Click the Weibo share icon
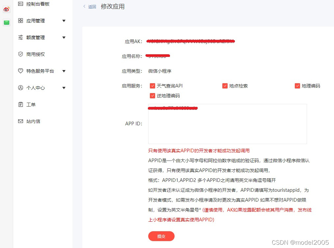The width and height of the screenshot is (334, 248). [x=7, y=9]
